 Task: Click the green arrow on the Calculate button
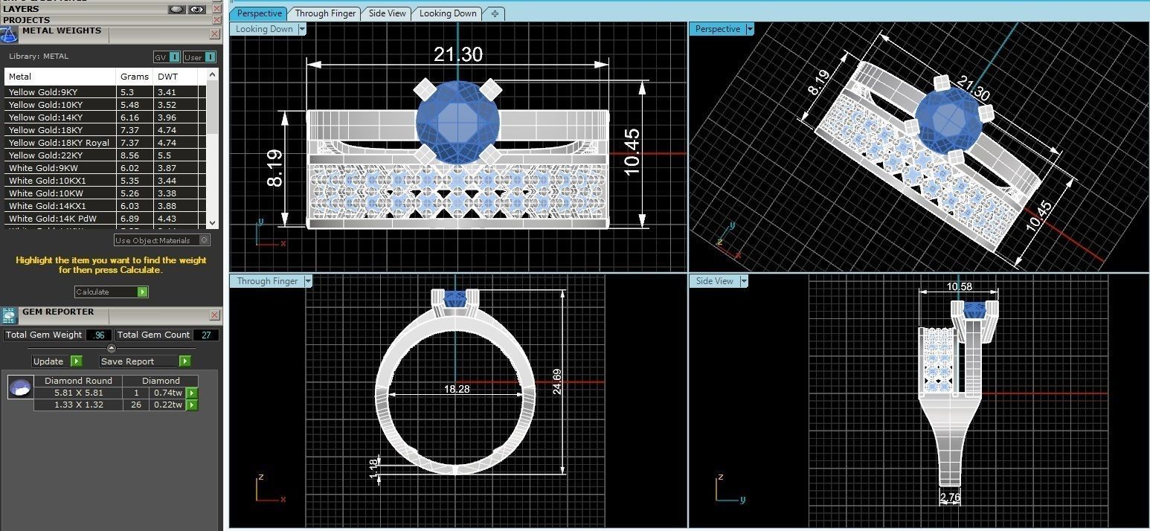pos(142,292)
